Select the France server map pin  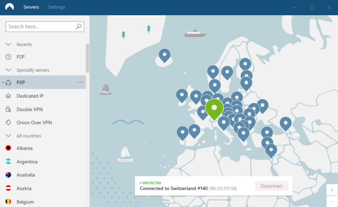coord(203,112)
